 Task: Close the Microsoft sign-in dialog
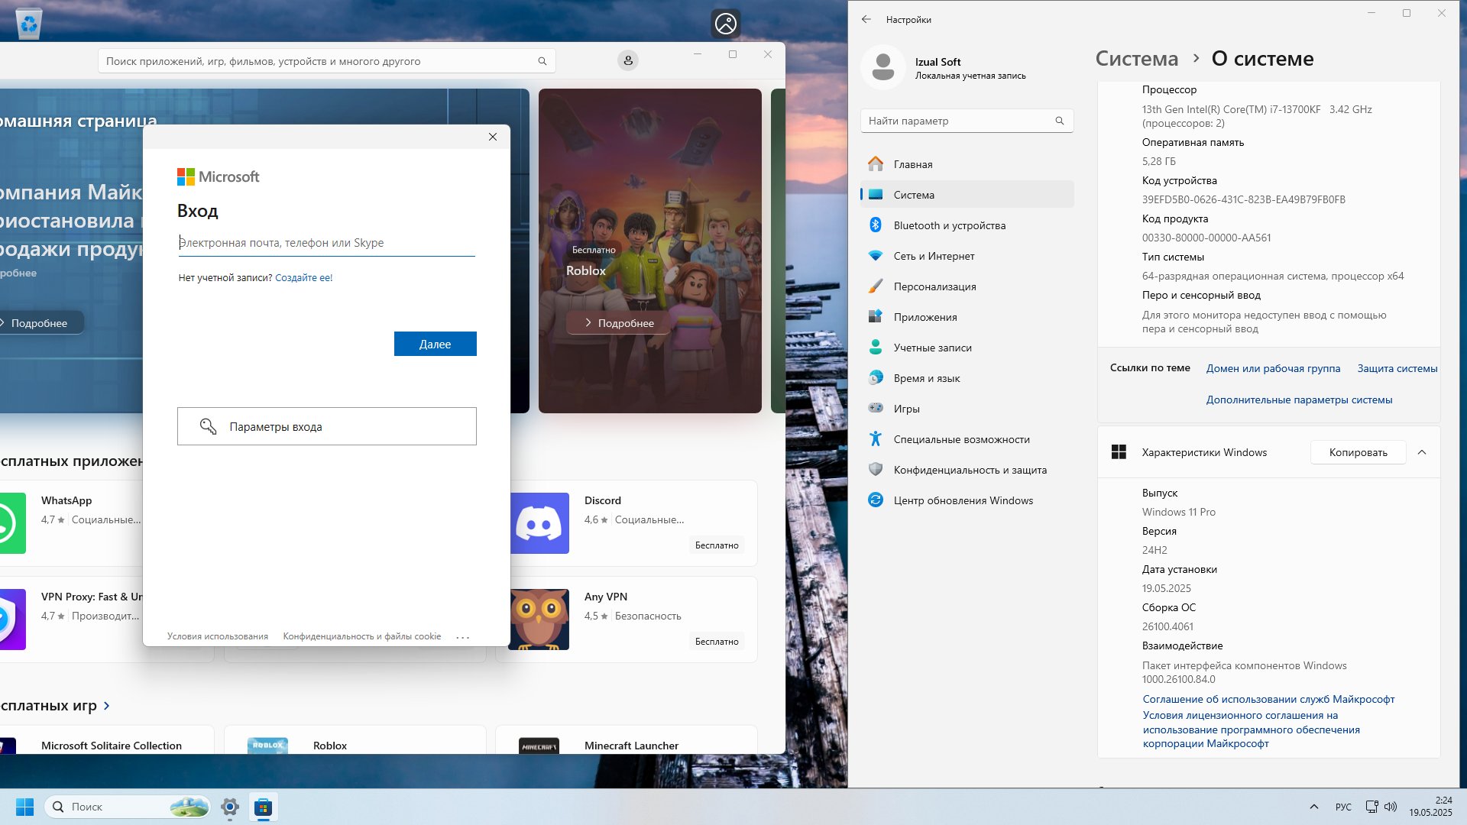[493, 137]
